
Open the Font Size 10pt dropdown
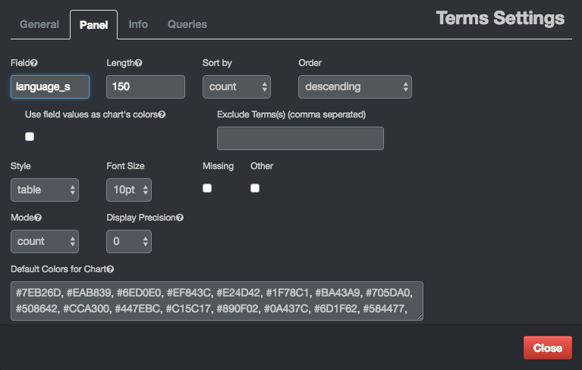pyautogui.click(x=129, y=190)
